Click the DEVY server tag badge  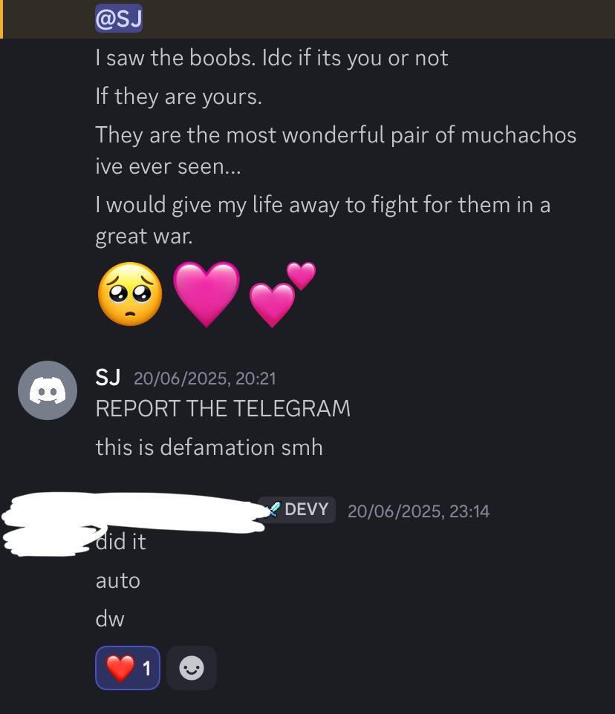(298, 510)
